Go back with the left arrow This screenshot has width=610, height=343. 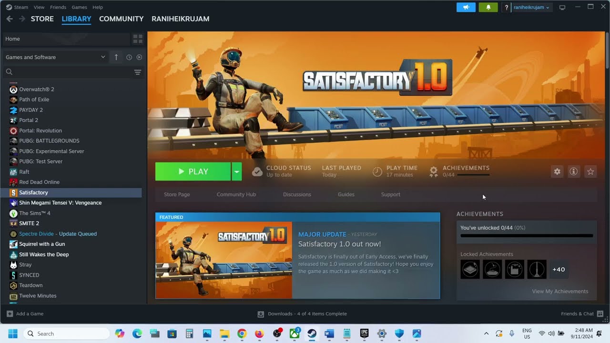click(10, 19)
